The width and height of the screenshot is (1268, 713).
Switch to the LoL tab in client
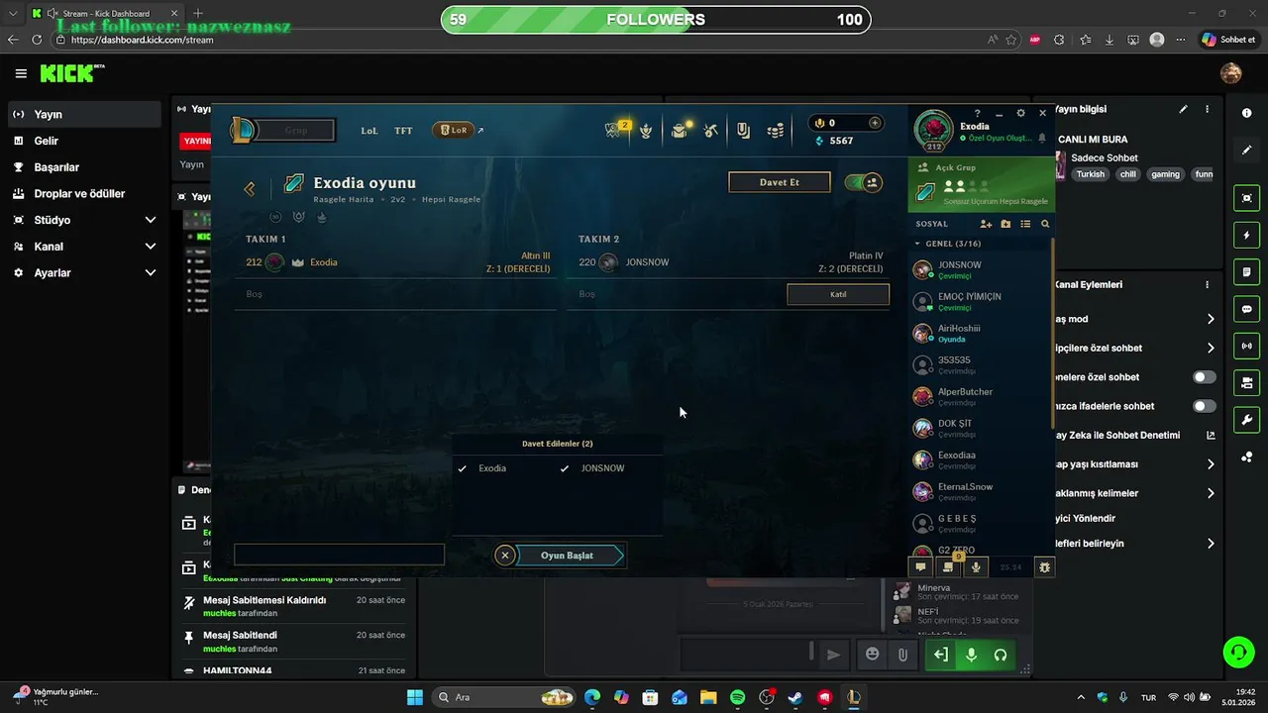point(370,131)
